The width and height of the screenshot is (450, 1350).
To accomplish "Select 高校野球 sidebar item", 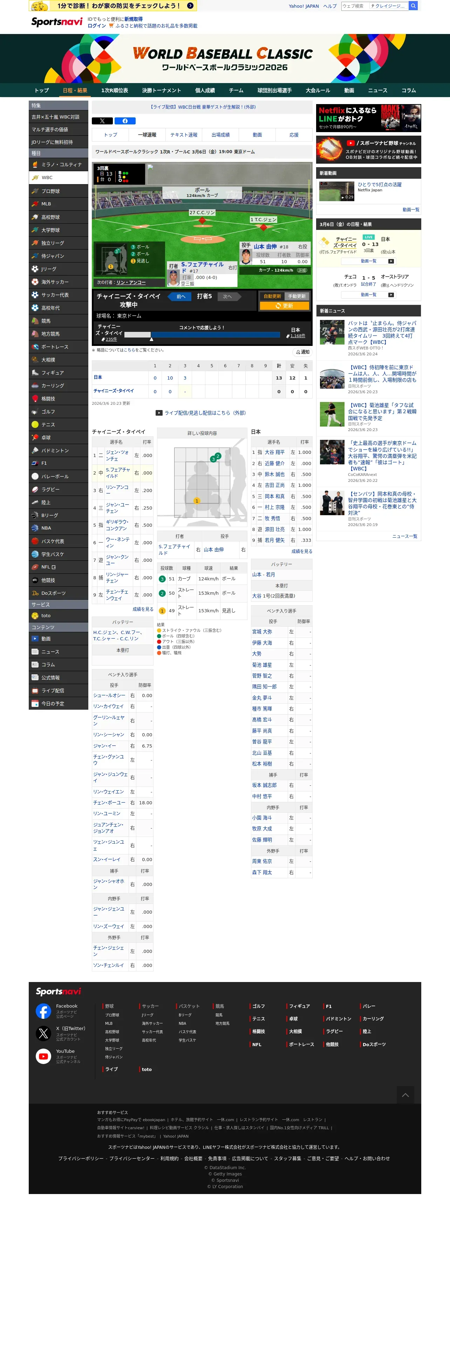I will pos(58,217).
